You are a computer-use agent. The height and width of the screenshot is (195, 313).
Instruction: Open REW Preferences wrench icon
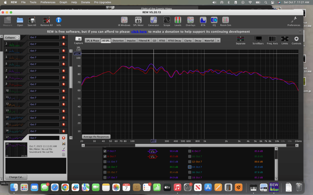294,21
